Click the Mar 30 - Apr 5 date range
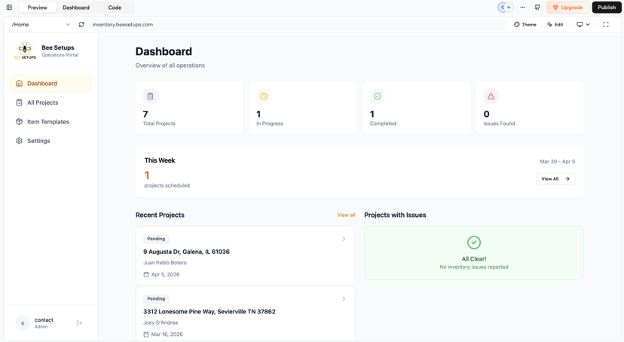Image resolution: width=624 pixels, height=342 pixels. [x=557, y=161]
